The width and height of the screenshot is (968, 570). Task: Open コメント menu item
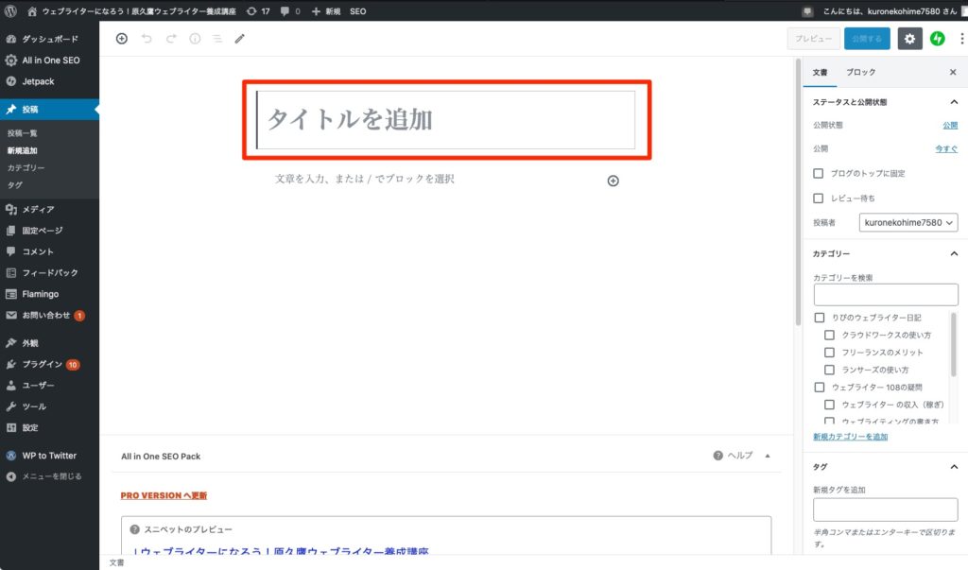click(49, 251)
